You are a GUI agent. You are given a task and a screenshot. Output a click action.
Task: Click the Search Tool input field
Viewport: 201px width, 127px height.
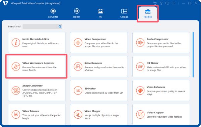pos(43,26)
